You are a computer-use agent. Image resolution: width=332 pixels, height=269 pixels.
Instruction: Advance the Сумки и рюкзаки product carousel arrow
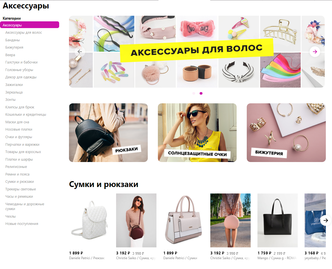(326, 220)
